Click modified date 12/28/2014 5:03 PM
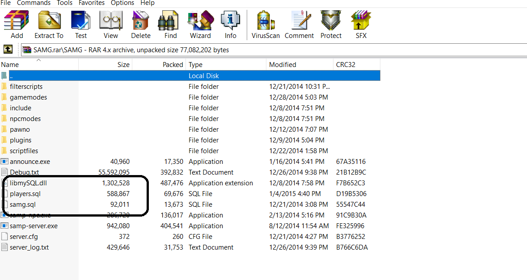 pyautogui.click(x=299, y=97)
